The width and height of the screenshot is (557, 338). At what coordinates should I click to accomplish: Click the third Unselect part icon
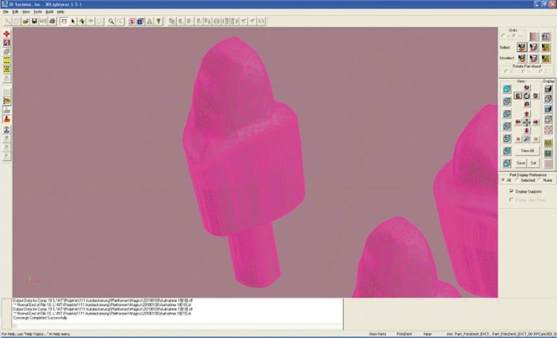click(546, 58)
